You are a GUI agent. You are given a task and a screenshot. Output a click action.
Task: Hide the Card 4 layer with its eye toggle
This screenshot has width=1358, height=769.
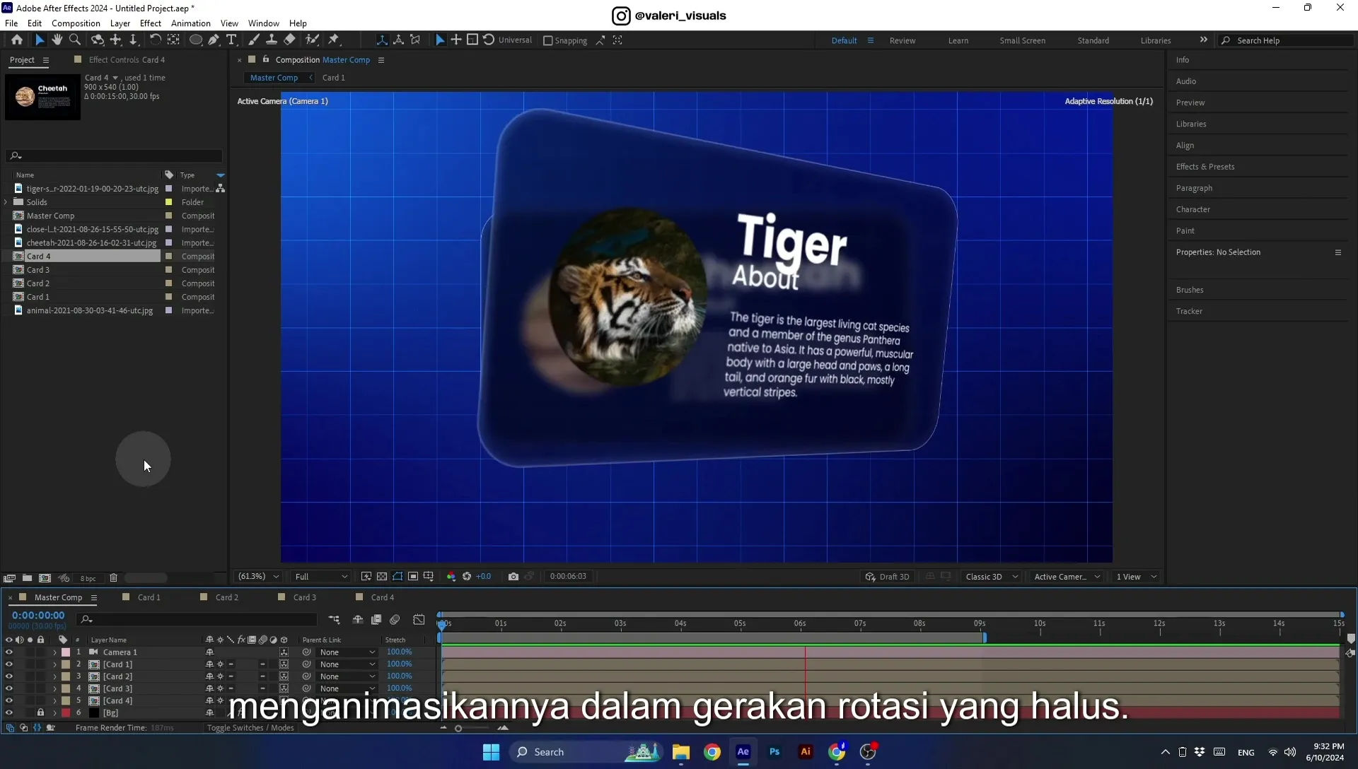9,700
